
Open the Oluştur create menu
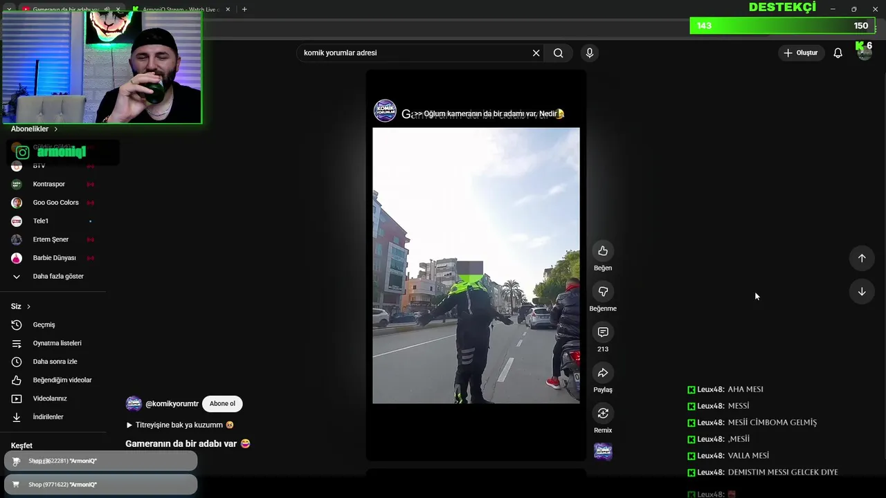pyautogui.click(x=801, y=53)
